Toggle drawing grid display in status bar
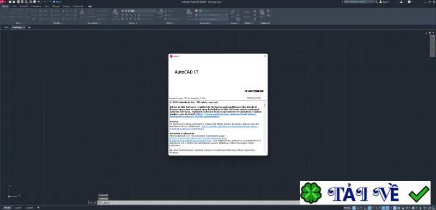436x210 pixels. pos(354,208)
